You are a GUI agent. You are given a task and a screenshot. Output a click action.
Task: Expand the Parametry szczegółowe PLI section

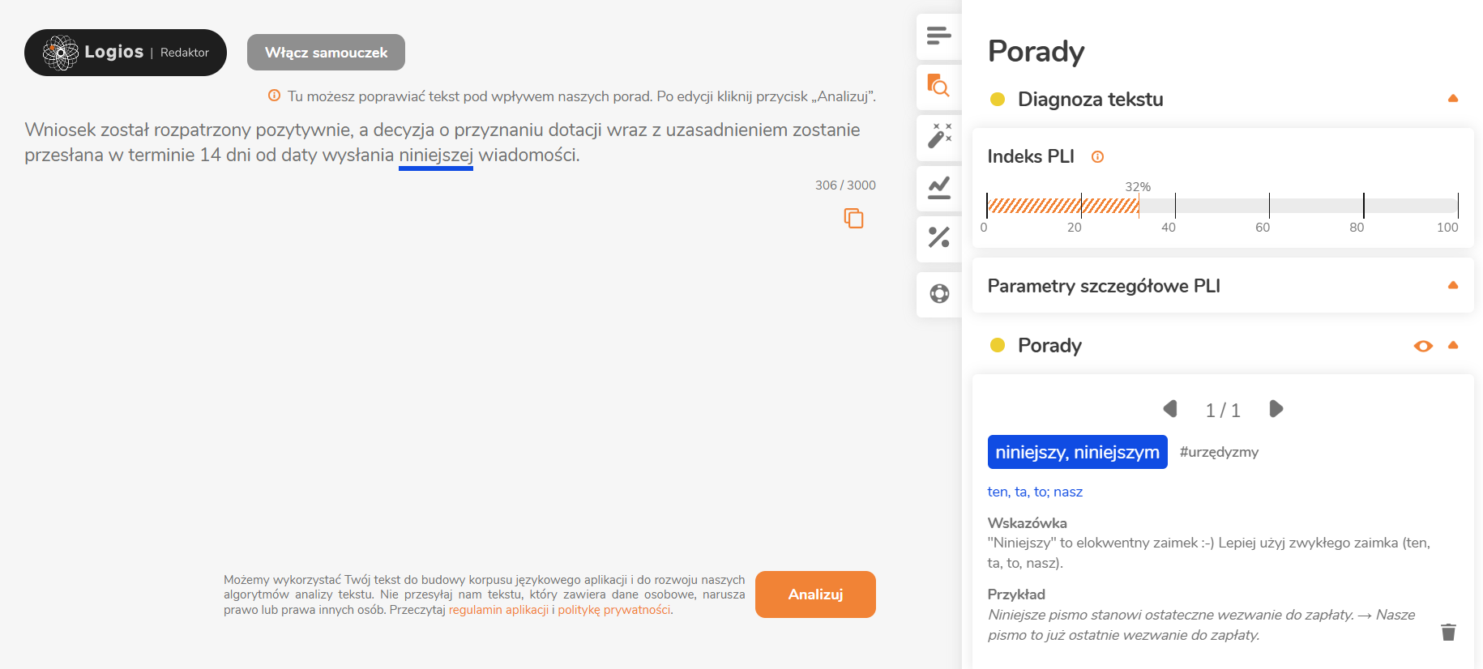point(1453,285)
